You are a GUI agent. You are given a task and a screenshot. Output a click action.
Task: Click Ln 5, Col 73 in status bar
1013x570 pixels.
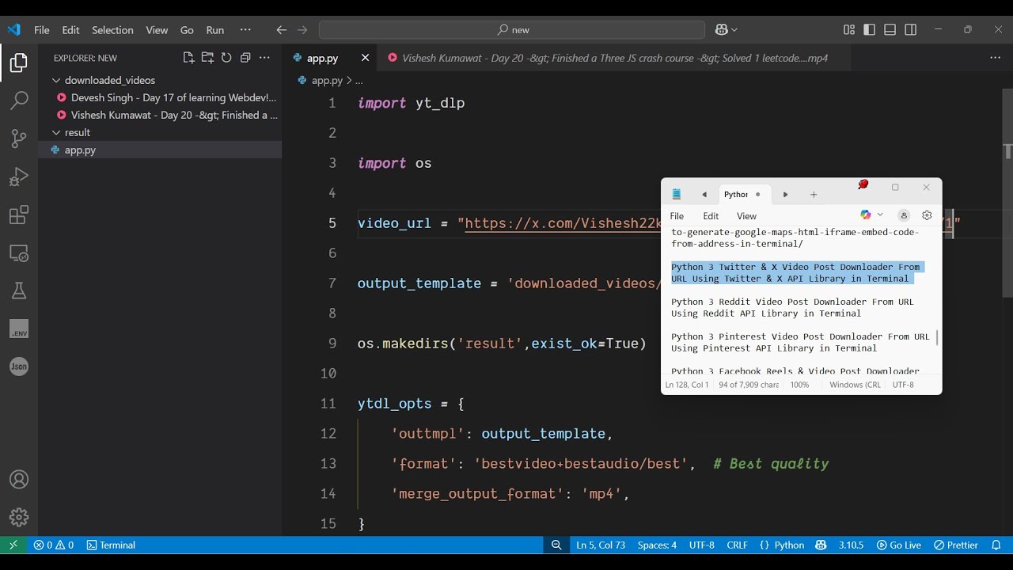pyautogui.click(x=601, y=545)
